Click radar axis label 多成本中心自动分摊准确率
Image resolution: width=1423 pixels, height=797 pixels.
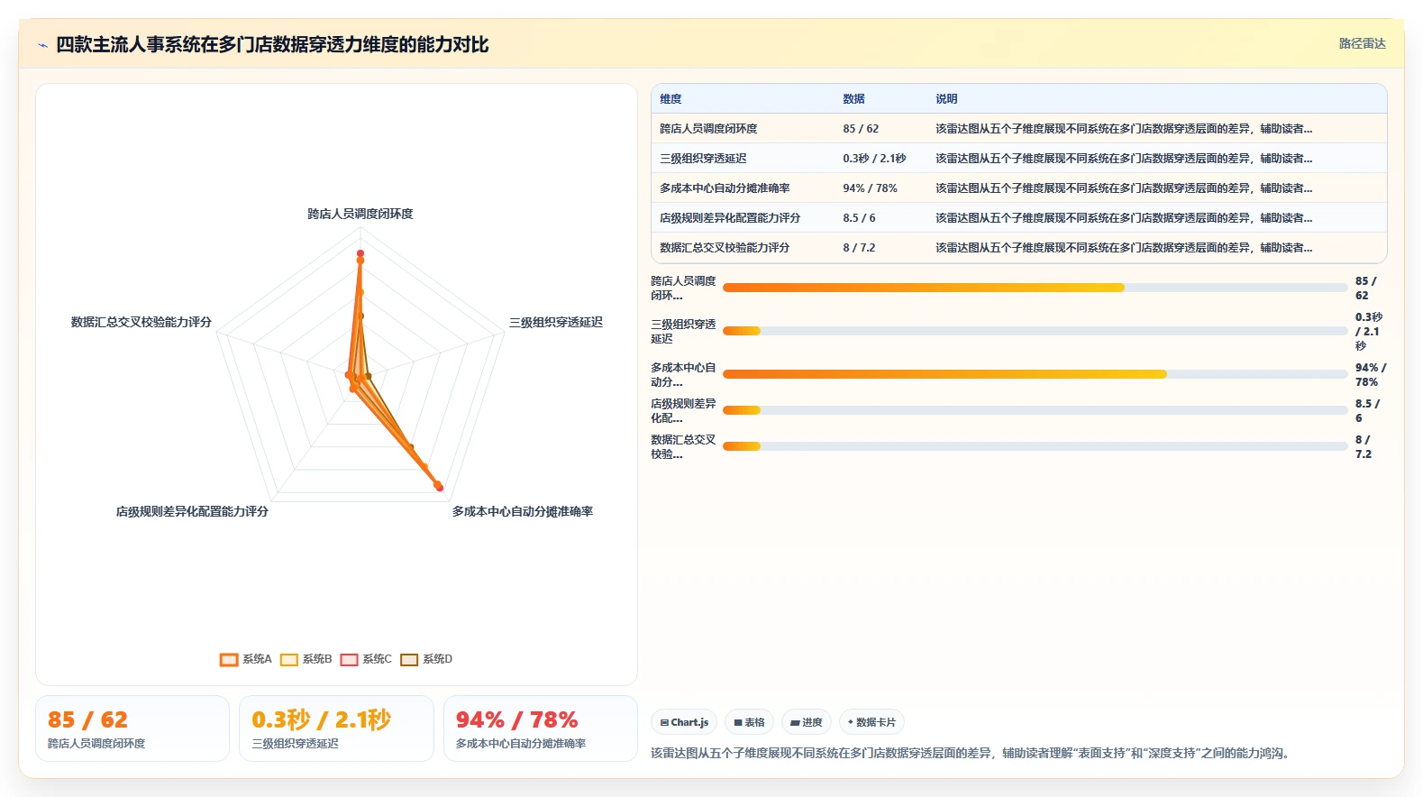pos(523,511)
